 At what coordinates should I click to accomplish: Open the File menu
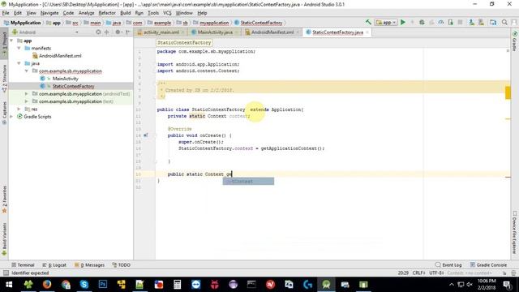pyautogui.click(x=6, y=13)
